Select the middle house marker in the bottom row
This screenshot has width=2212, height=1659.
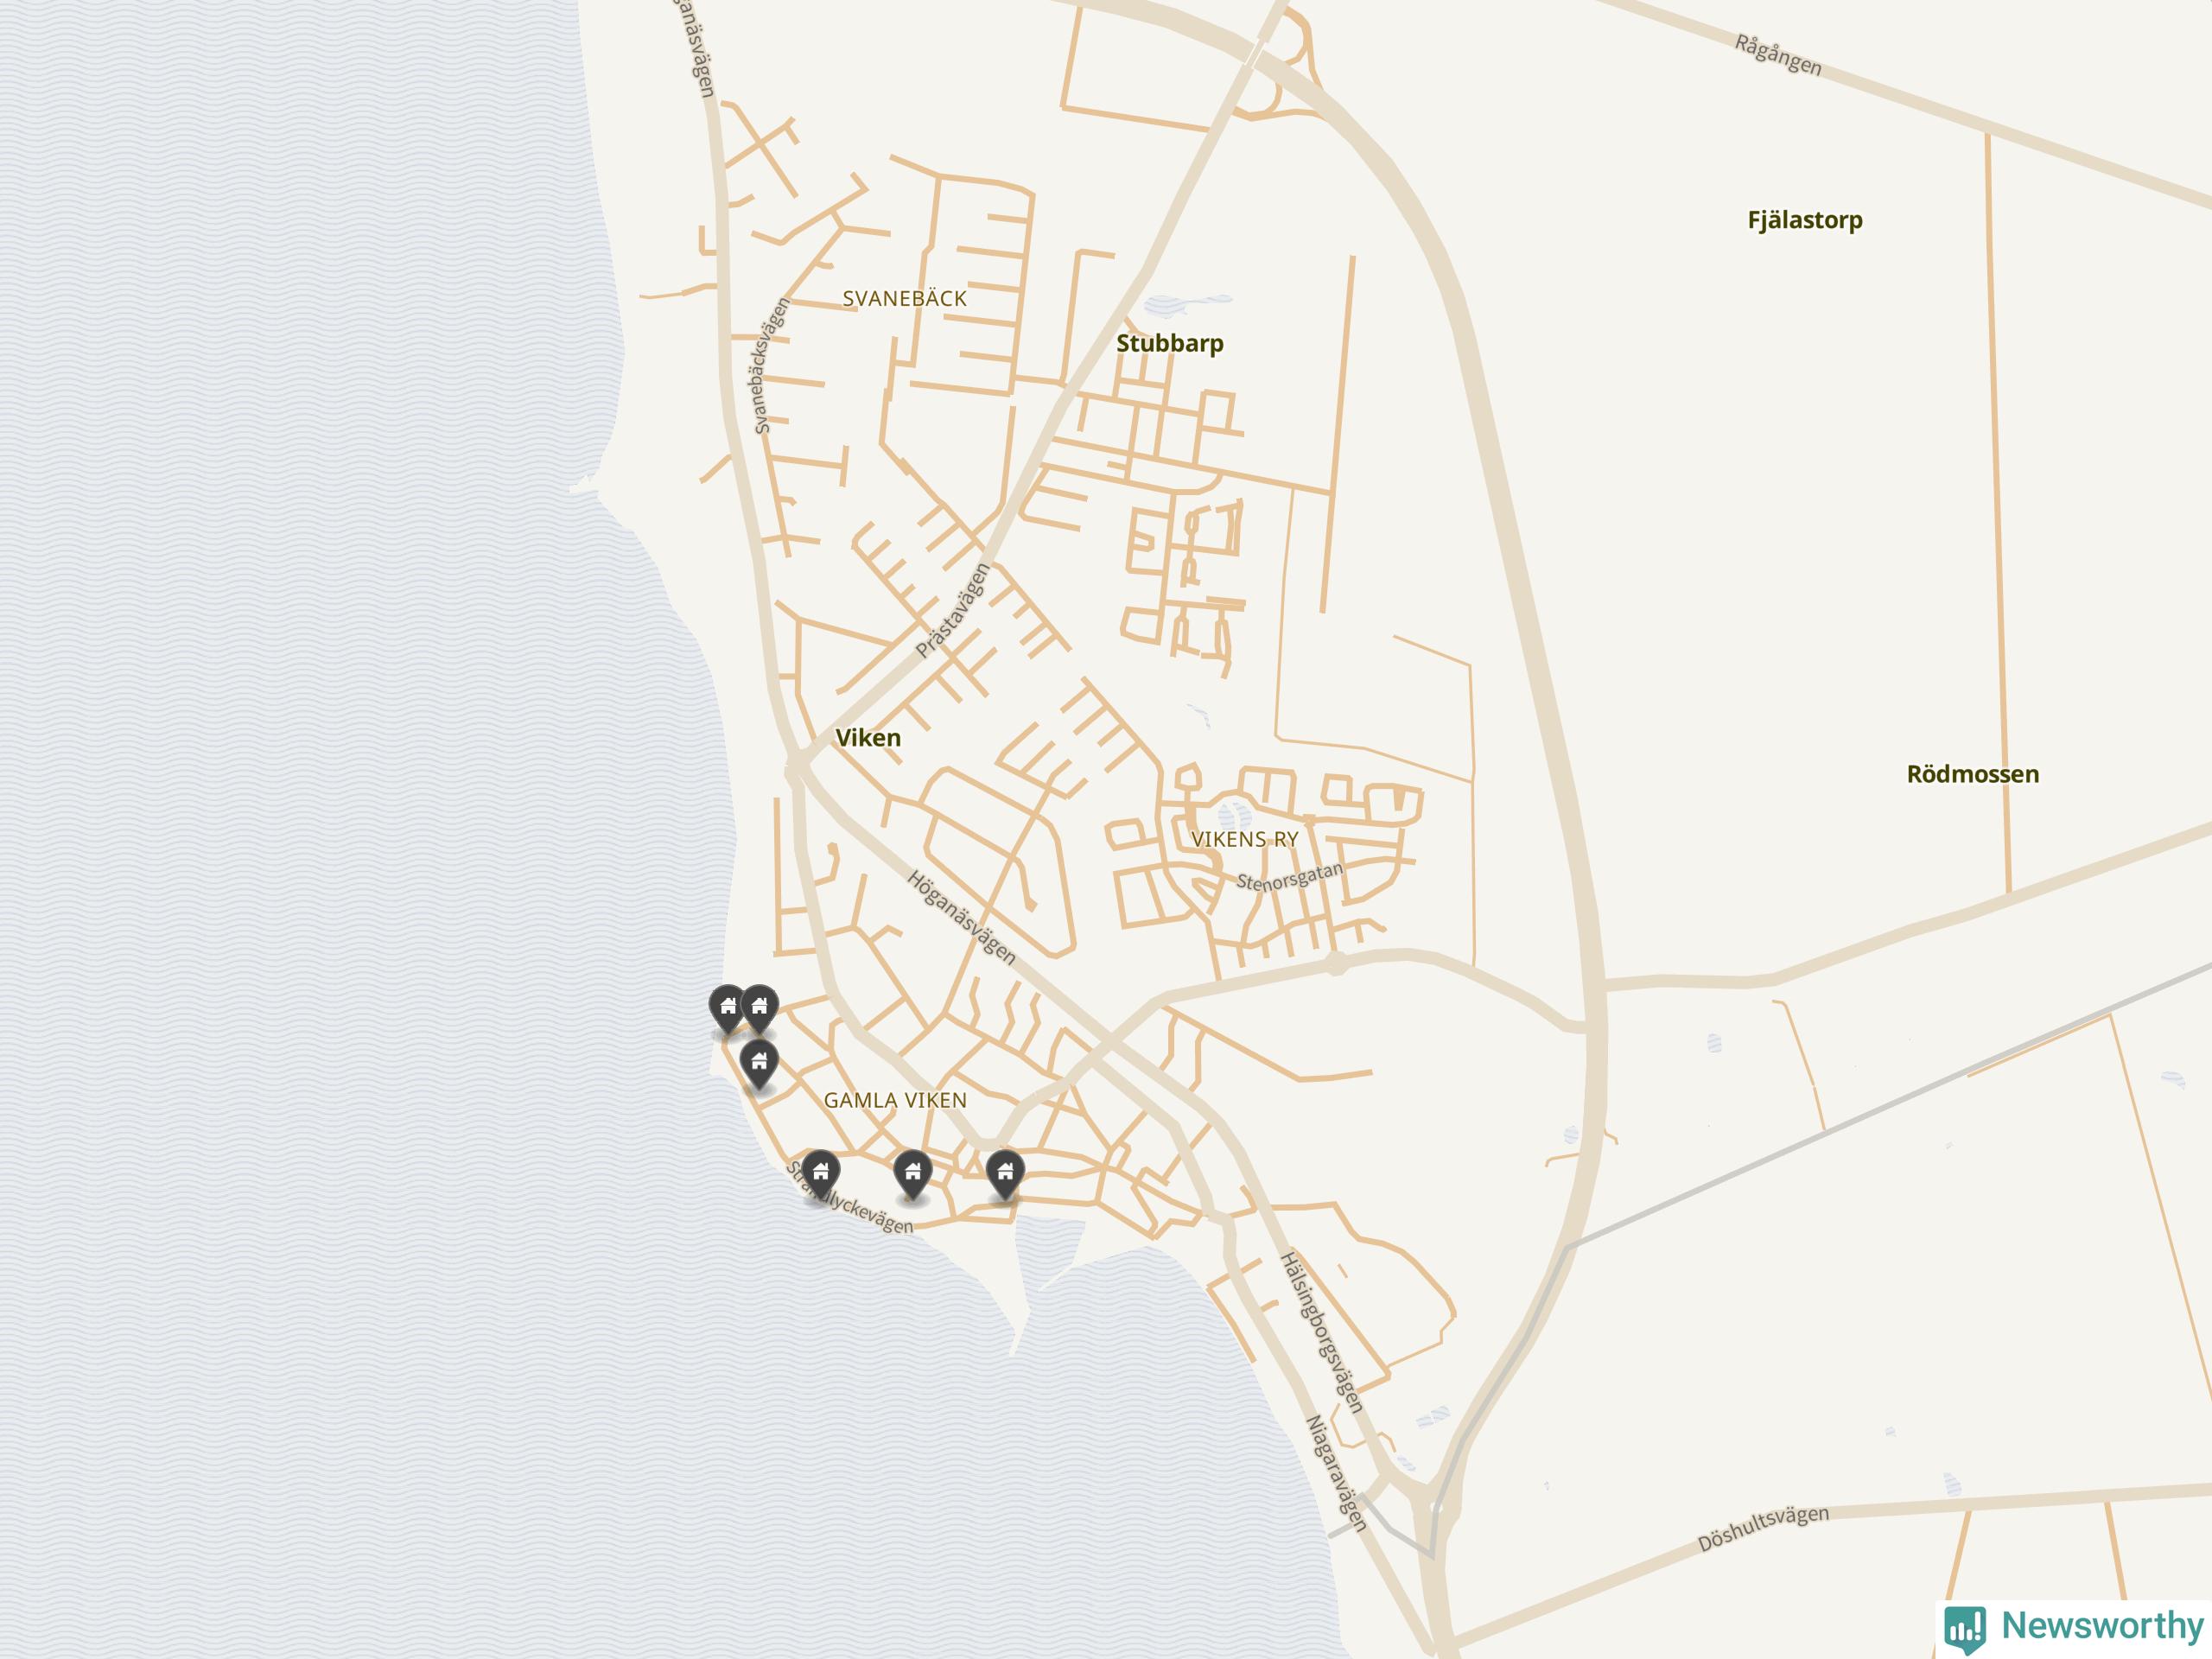pos(912,1175)
